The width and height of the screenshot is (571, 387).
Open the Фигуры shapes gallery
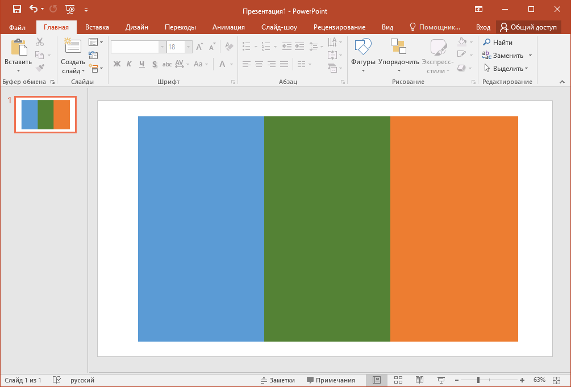(363, 55)
